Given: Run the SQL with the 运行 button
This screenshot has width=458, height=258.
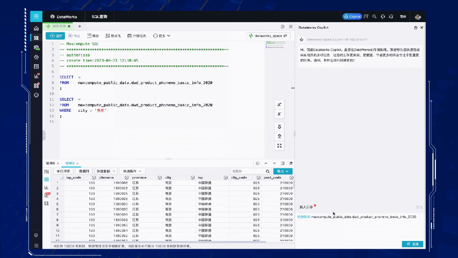Looking at the screenshot, I should [x=56, y=36].
